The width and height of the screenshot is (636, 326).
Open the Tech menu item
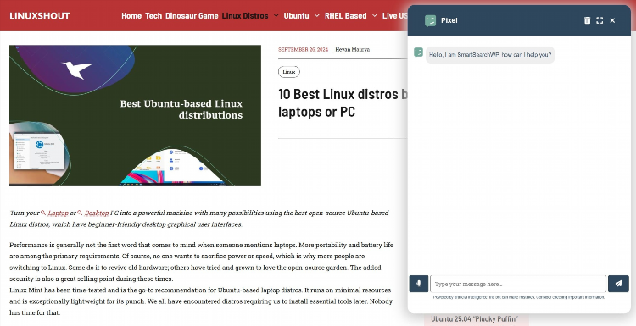(x=153, y=16)
